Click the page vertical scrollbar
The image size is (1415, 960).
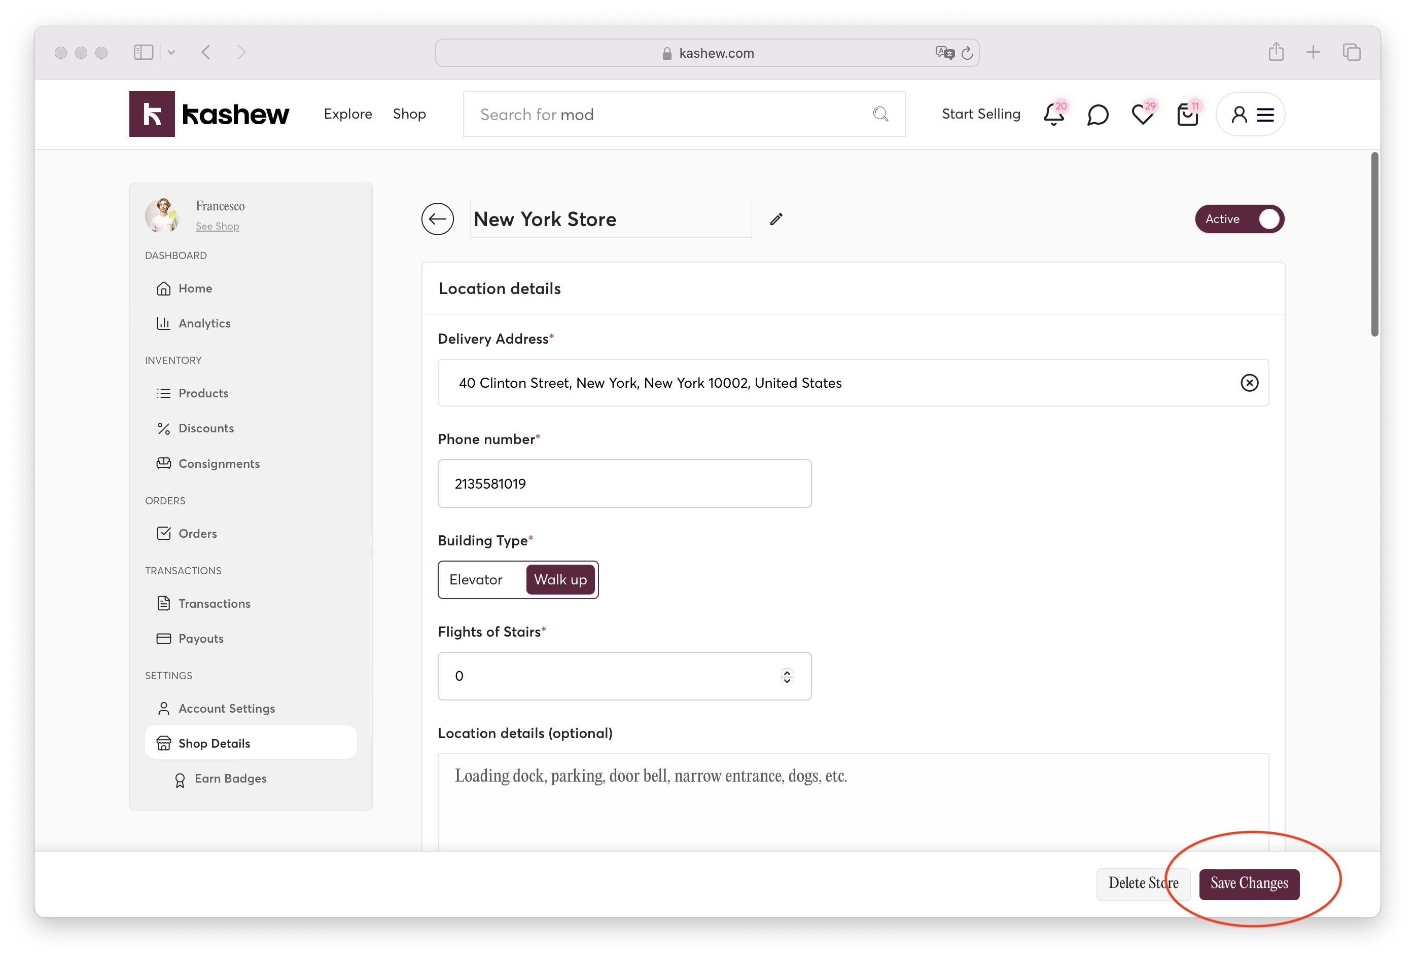[x=1374, y=245]
